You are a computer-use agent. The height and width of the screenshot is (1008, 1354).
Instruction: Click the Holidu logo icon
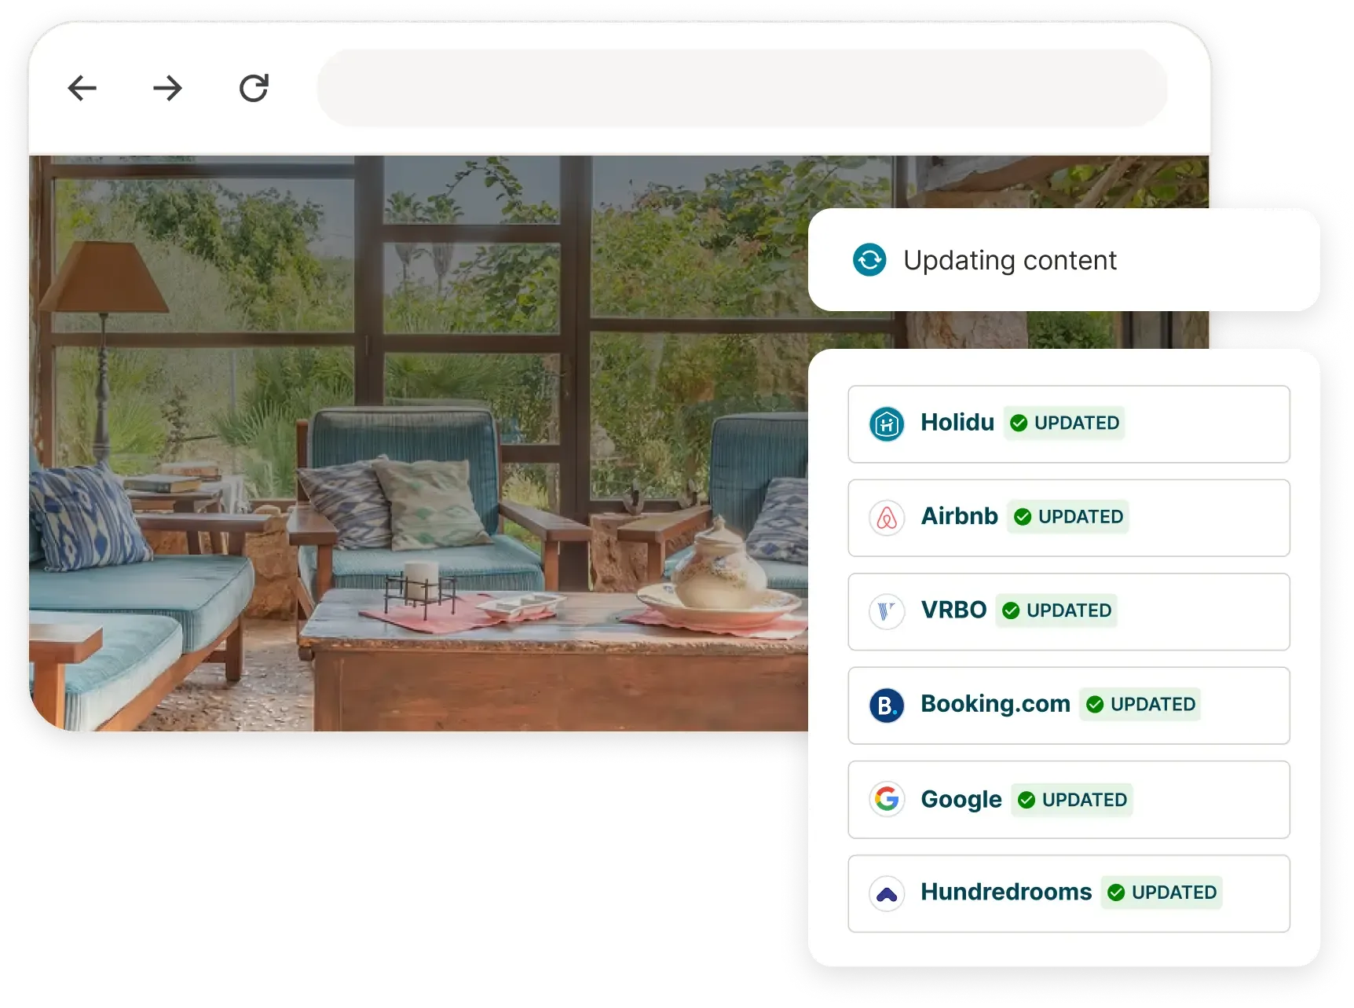[x=887, y=424]
